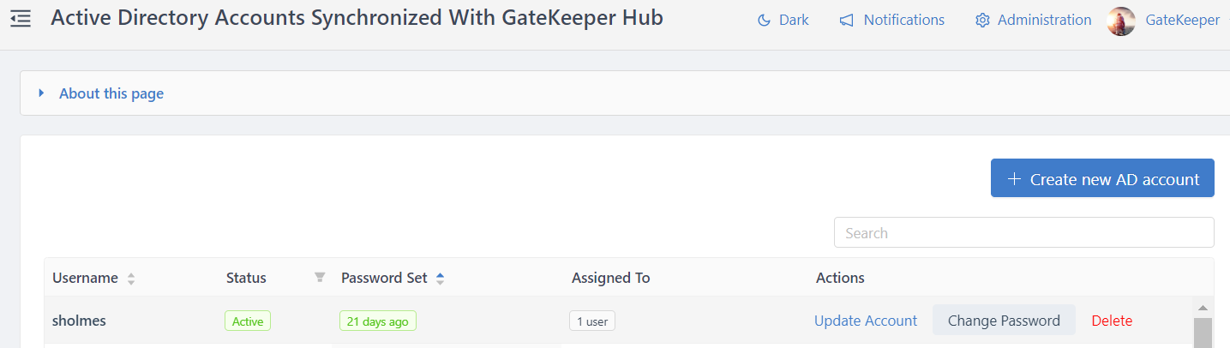Image resolution: width=1230 pixels, height=348 pixels.
Task: Collapse the sidebar menu icon
Action: coord(21,18)
